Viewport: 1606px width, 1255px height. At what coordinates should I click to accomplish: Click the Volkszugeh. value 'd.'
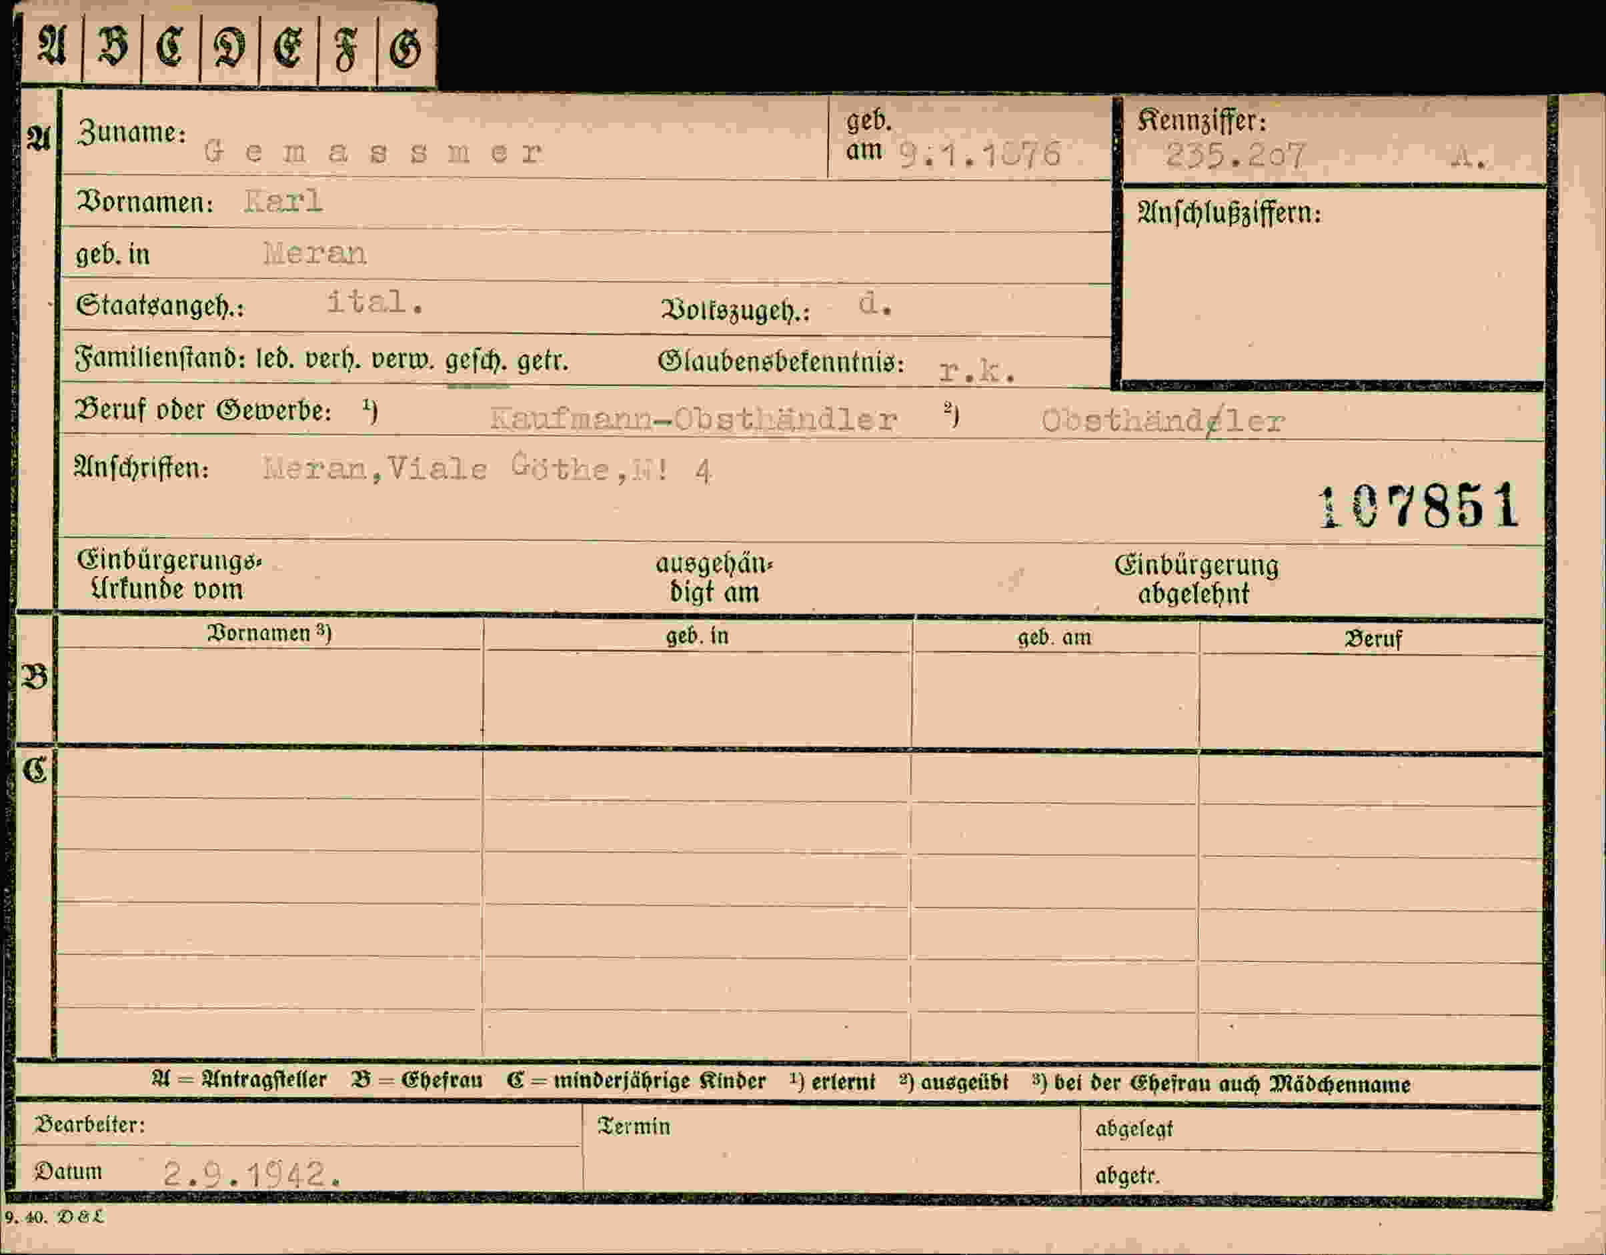875,303
